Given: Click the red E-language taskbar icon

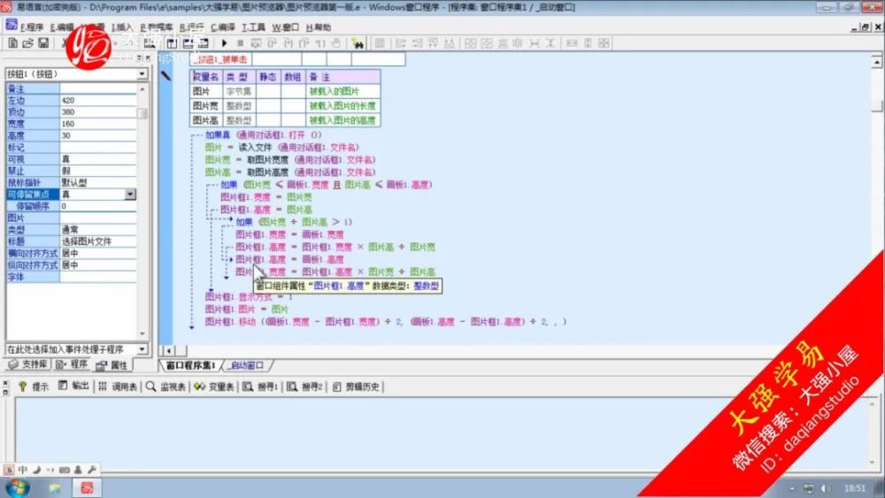Looking at the screenshot, I should click(x=87, y=488).
